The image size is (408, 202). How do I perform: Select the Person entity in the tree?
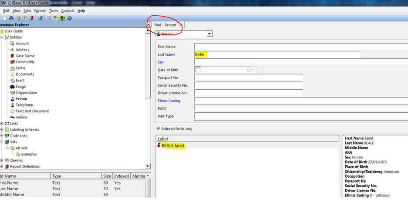pyautogui.click(x=21, y=99)
